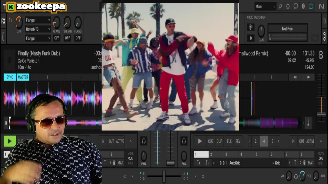Click the D/W dry-wet knob
The width and height of the screenshot is (328, 184).
[x=19, y=22]
